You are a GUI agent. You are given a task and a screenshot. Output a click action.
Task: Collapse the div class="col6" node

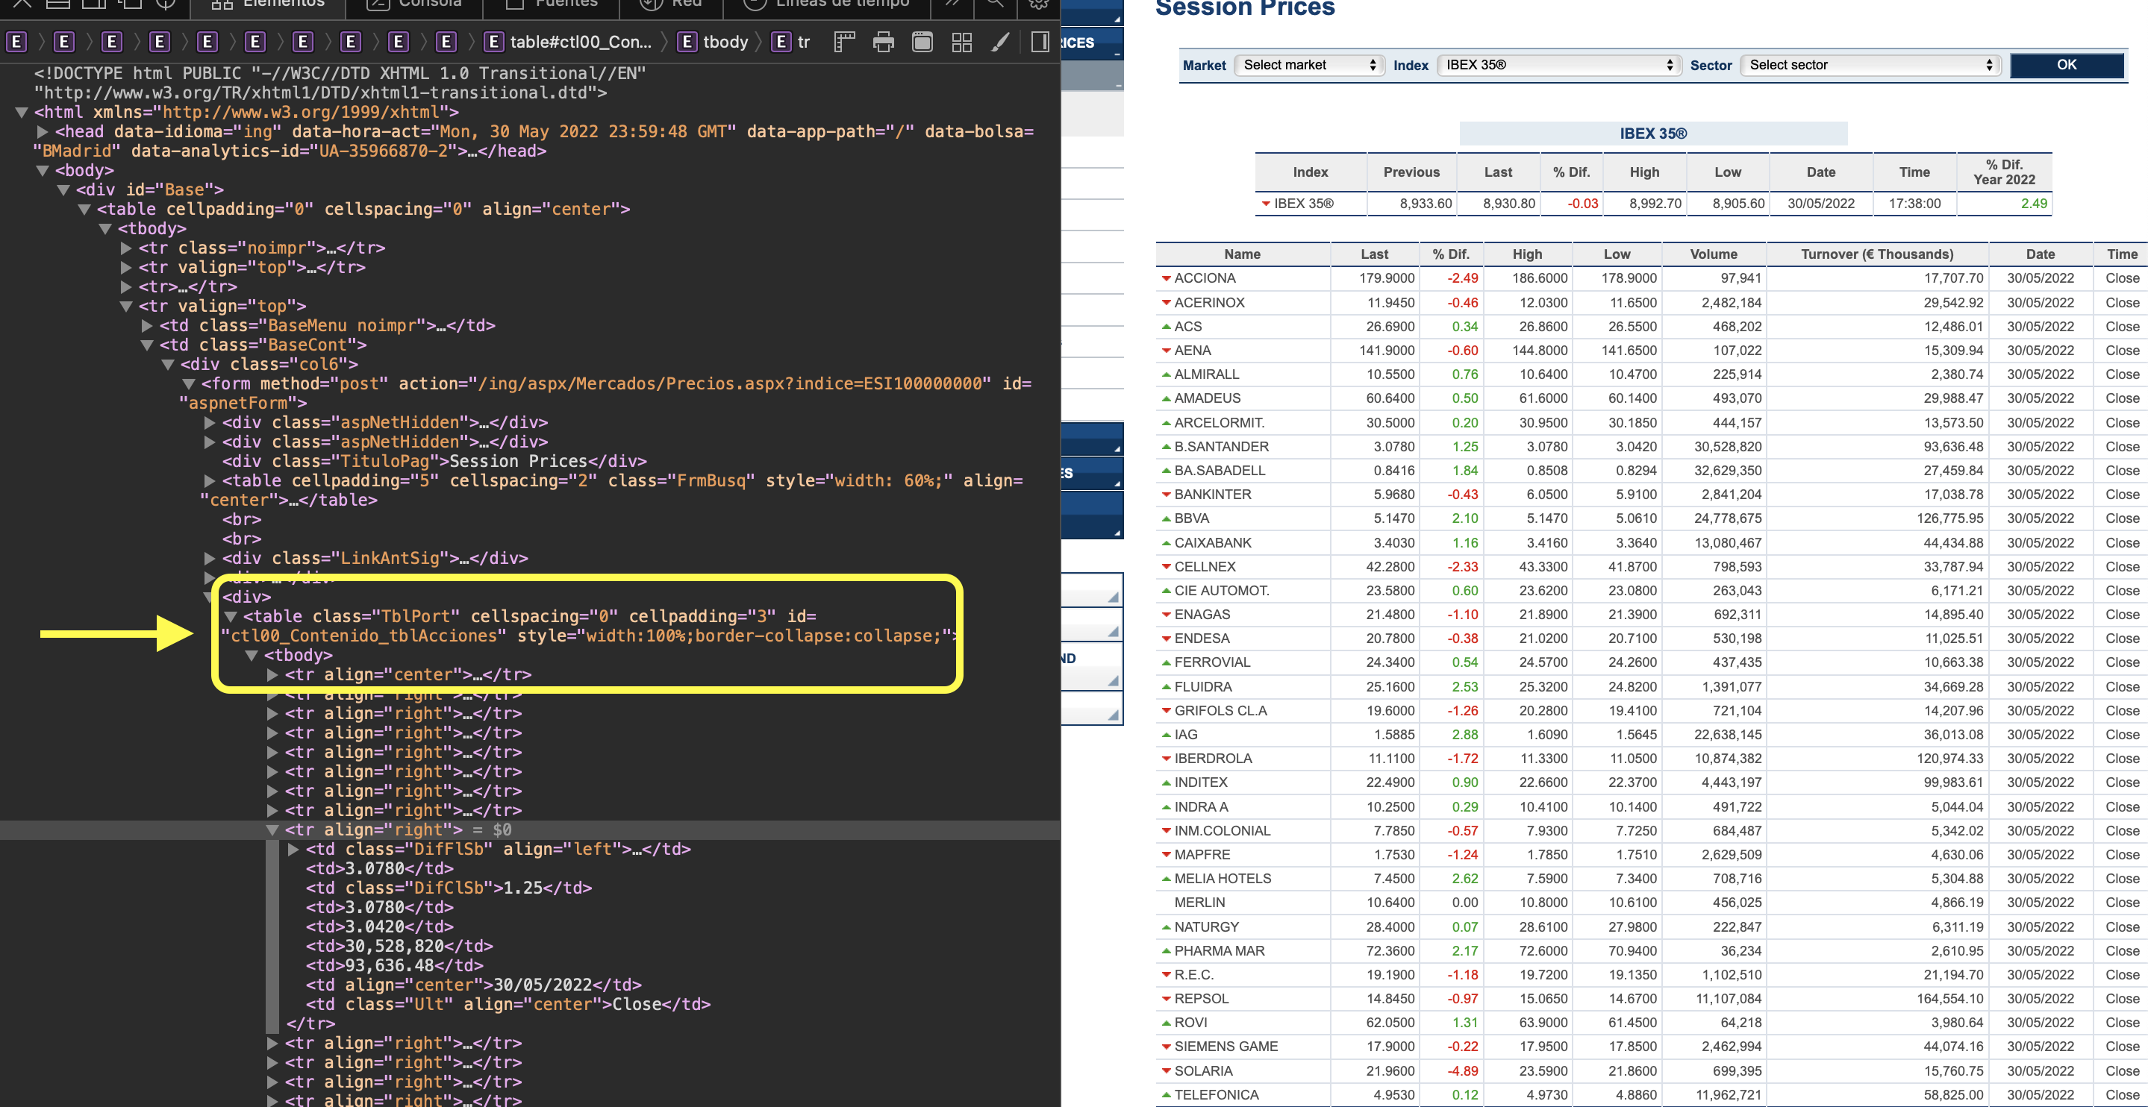tap(168, 365)
